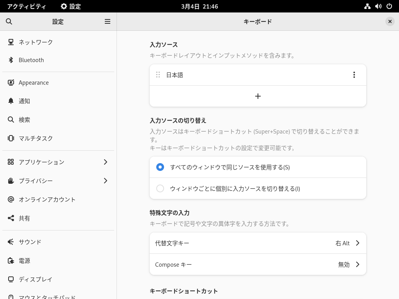Open the three-dot menu for 日本語
Screen dimensions: 399x299
tap(354, 75)
